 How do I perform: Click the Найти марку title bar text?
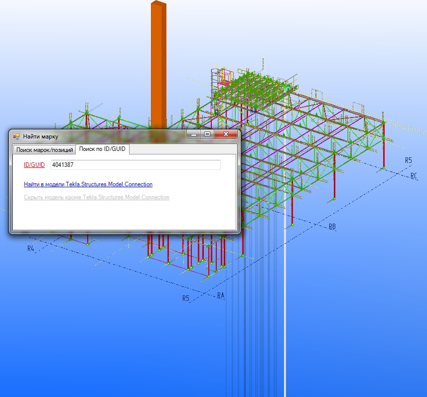(x=40, y=136)
